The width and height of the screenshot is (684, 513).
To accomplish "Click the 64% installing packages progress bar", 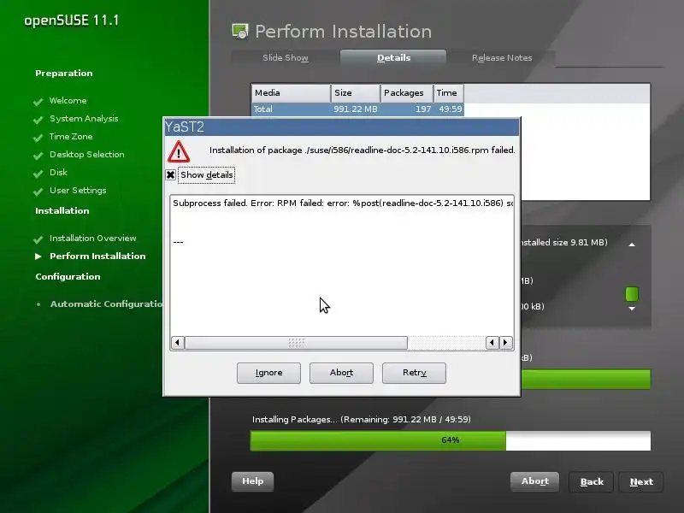I will click(x=451, y=440).
